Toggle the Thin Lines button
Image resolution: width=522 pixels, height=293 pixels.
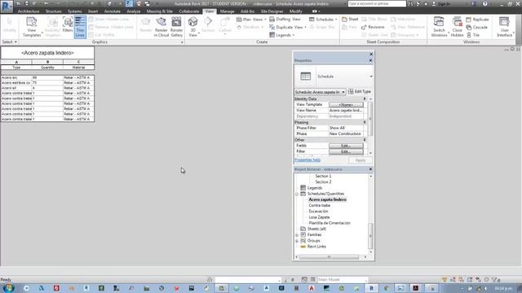80,27
